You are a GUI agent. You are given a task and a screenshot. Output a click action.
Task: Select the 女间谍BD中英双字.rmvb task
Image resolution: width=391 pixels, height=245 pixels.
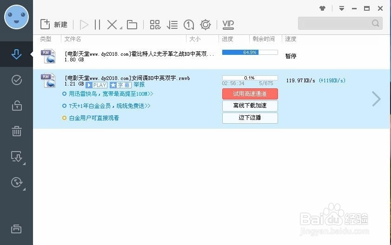pyautogui.click(x=212, y=99)
